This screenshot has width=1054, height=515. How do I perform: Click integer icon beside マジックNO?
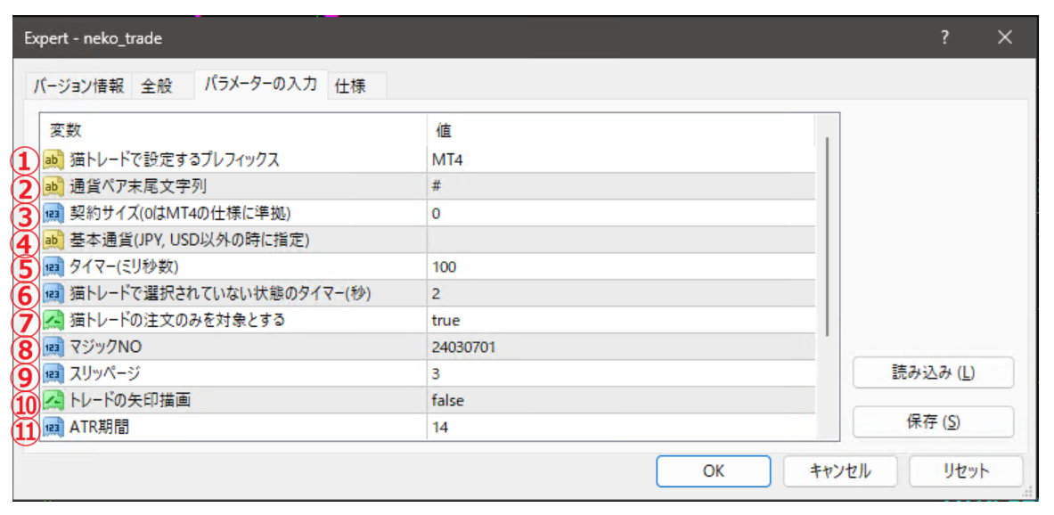[52, 347]
